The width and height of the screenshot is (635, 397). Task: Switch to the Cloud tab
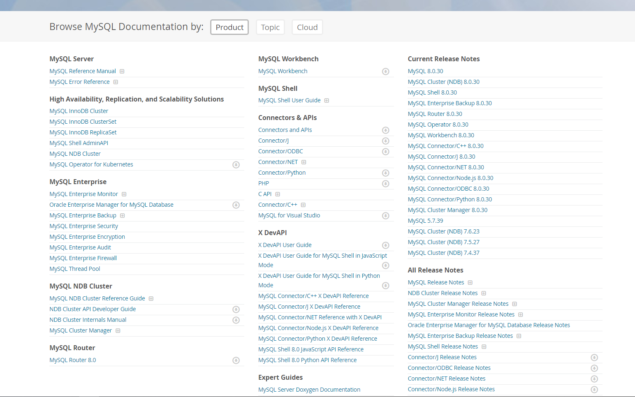pos(307,28)
